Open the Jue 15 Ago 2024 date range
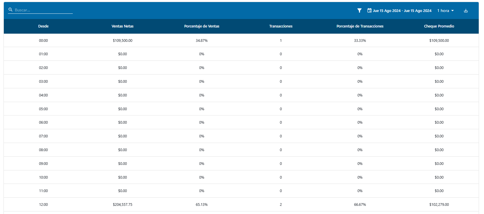 click(402, 11)
